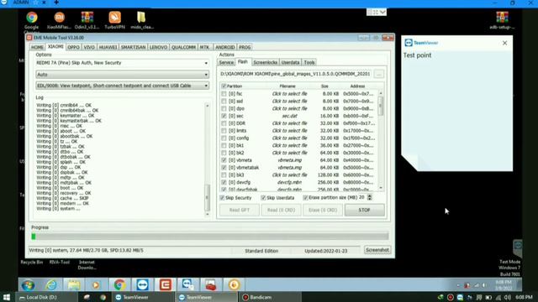Viewport: 538px width, 302px height.
Task: Open the Tools actions tab
Action: click(309, 62)
